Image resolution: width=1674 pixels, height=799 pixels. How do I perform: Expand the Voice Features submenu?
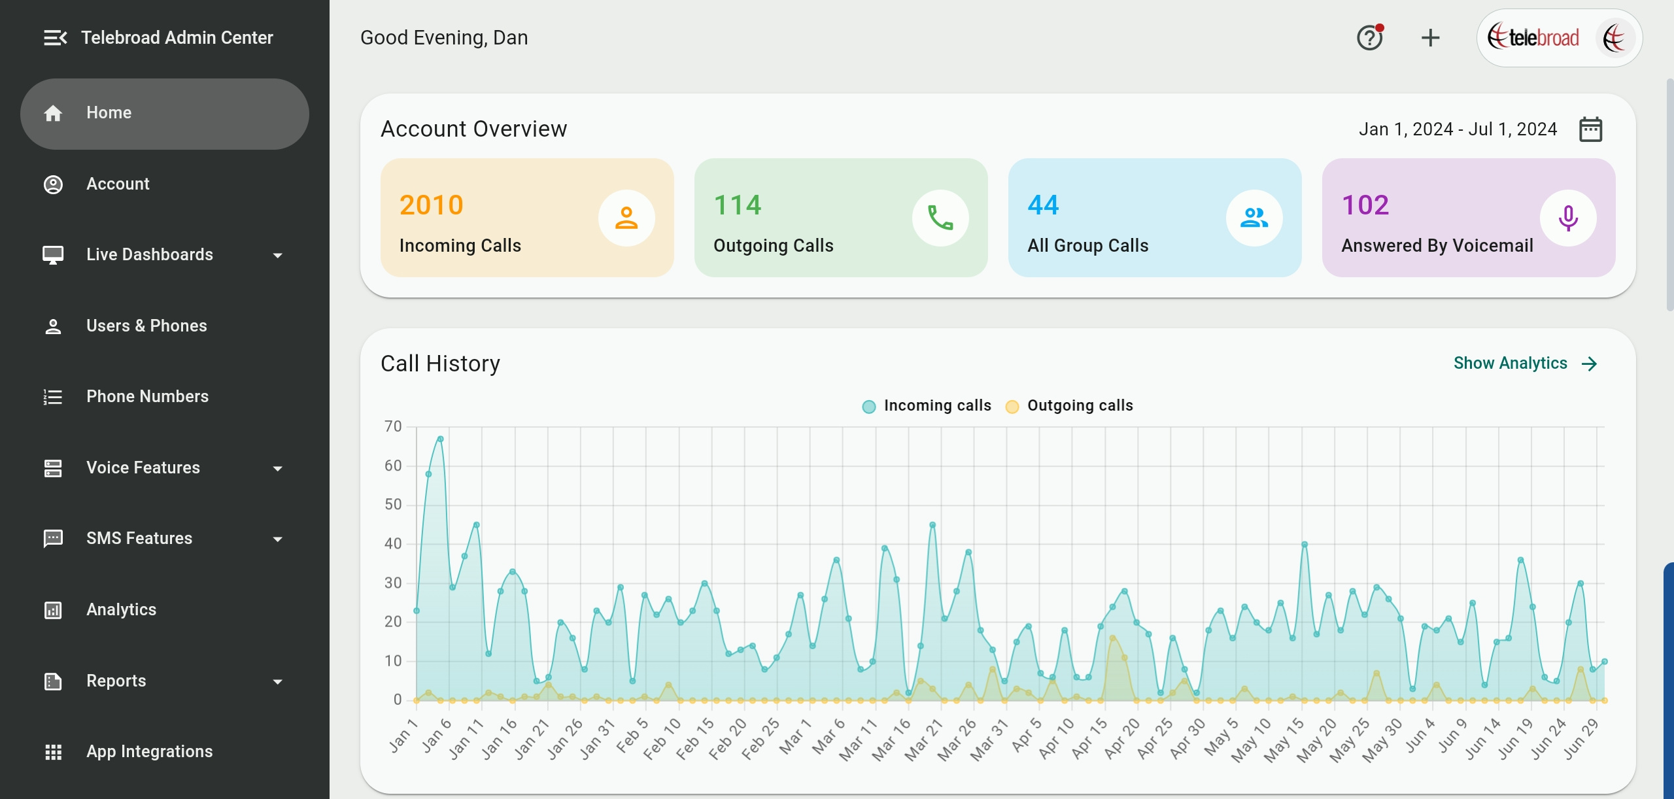point(277,468)
